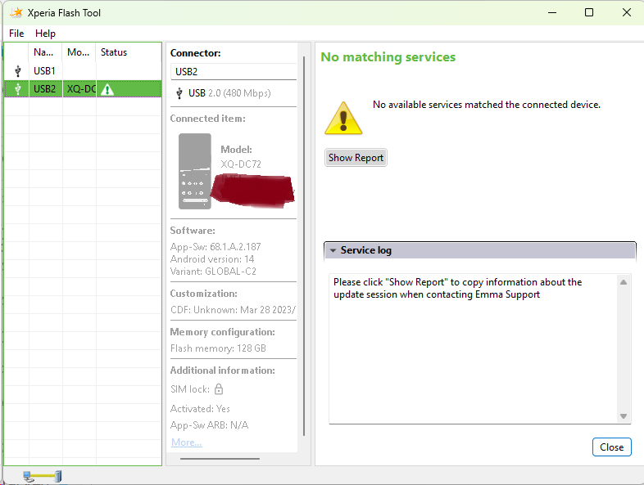Image resolution: width=644 pixels, height=485 pixels.
Task: Click the CDF: Unknown customization text
Action: pos(233,309)
